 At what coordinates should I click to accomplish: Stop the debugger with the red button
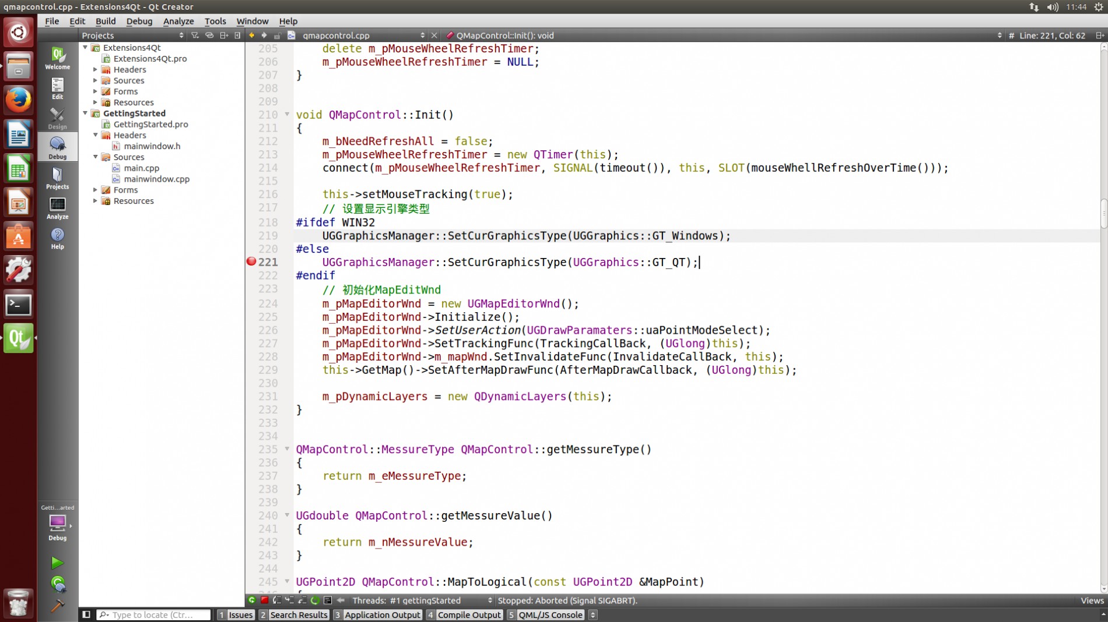[x=264, y=600]
